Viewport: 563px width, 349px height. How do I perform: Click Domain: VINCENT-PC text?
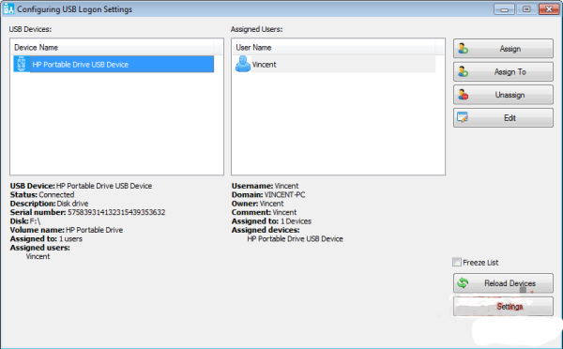pos(268,194)
